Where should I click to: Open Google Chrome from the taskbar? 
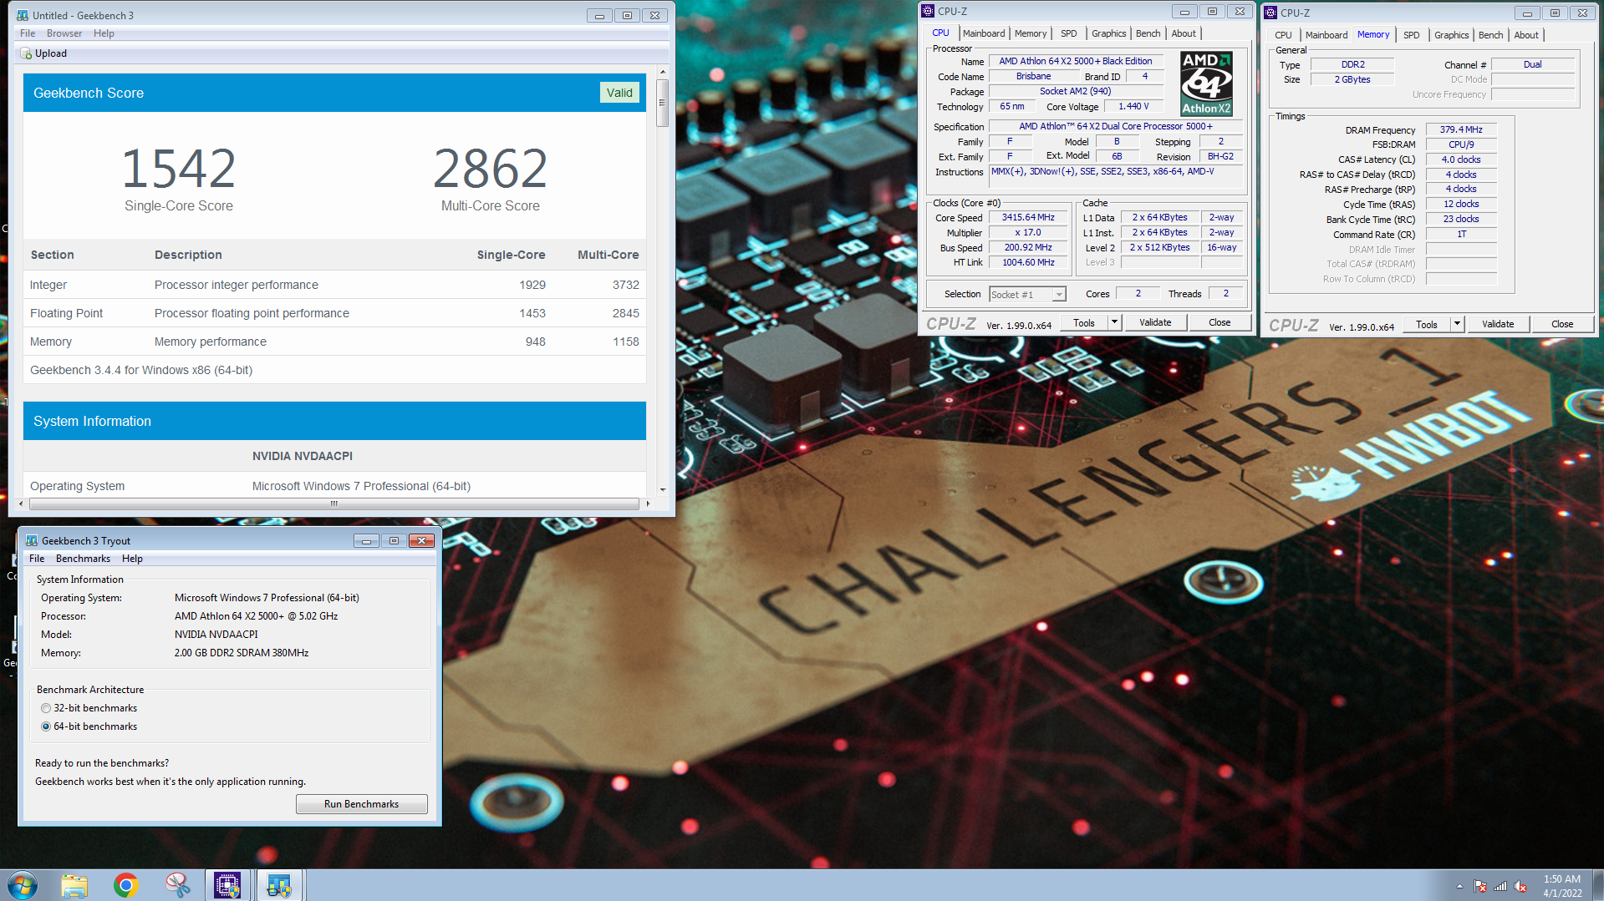click(x=126, y=885)
